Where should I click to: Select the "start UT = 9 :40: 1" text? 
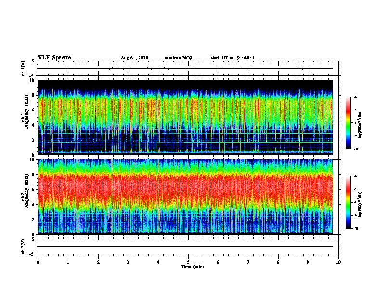(232, 58)
